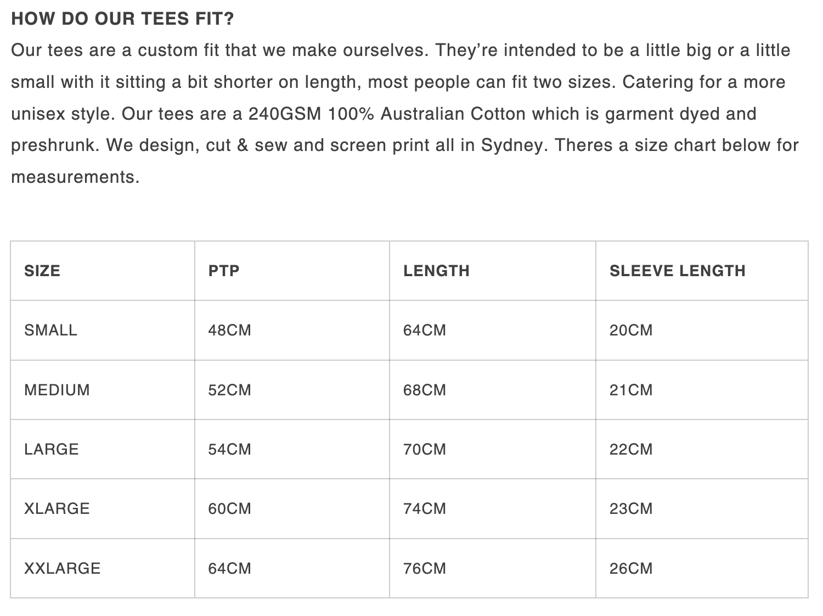Click the 76CM length cell for XXLarge
823x616 pixels.
coord(425,568)
